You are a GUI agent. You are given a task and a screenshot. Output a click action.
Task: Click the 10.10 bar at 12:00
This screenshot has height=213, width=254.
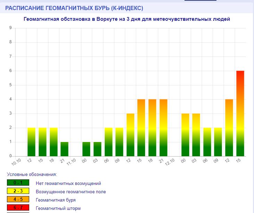(31, 142)
